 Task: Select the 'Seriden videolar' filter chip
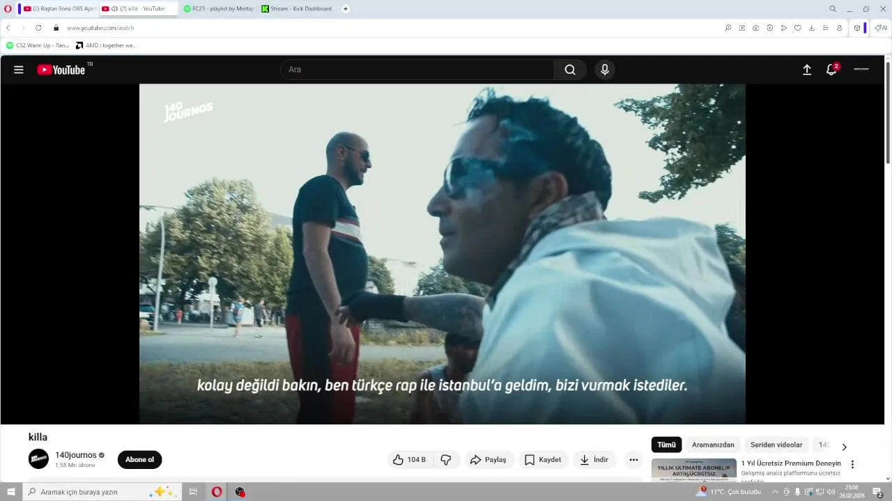pyautogui.click(x=776, y=445)
